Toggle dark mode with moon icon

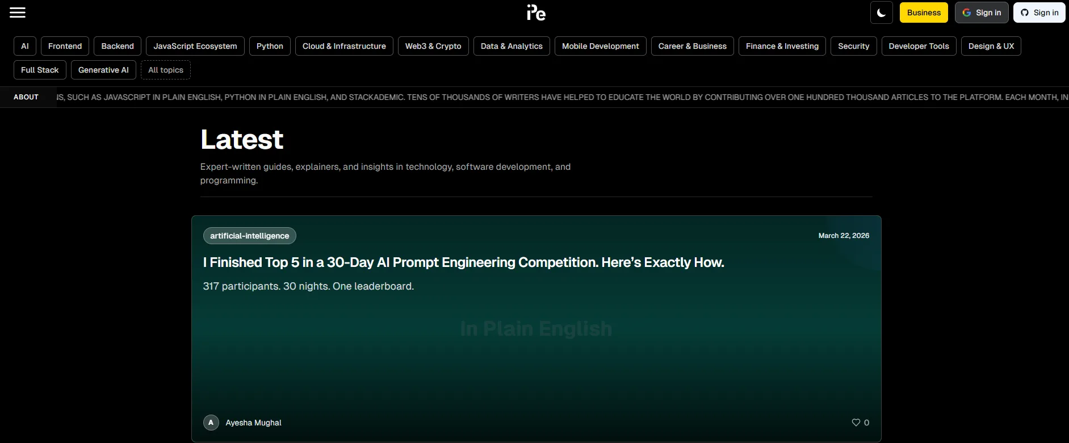881,12
